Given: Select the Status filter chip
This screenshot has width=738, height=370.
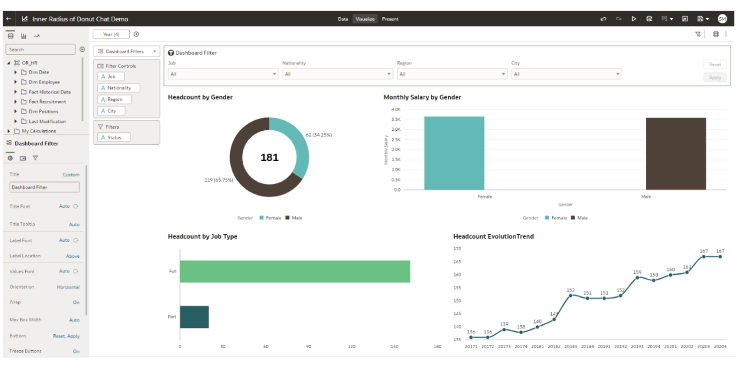Looking at the screenshot, I should (114, 137).
